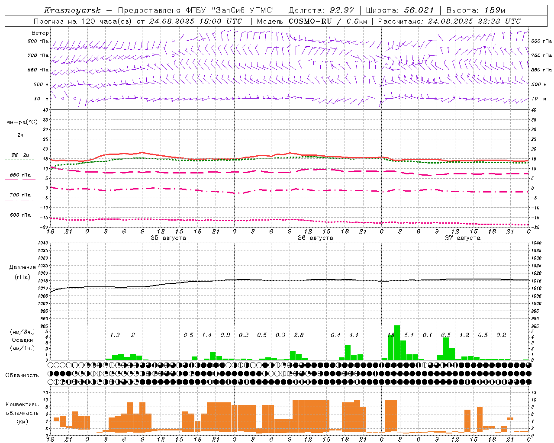Click the 0.4 precipitation value
Viewport: 554px width, 443px height.
335,335
